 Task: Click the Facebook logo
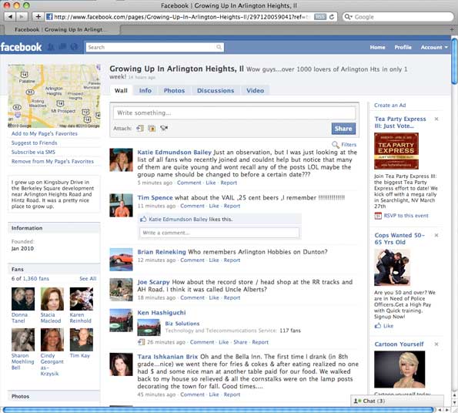tap(21, 47)
